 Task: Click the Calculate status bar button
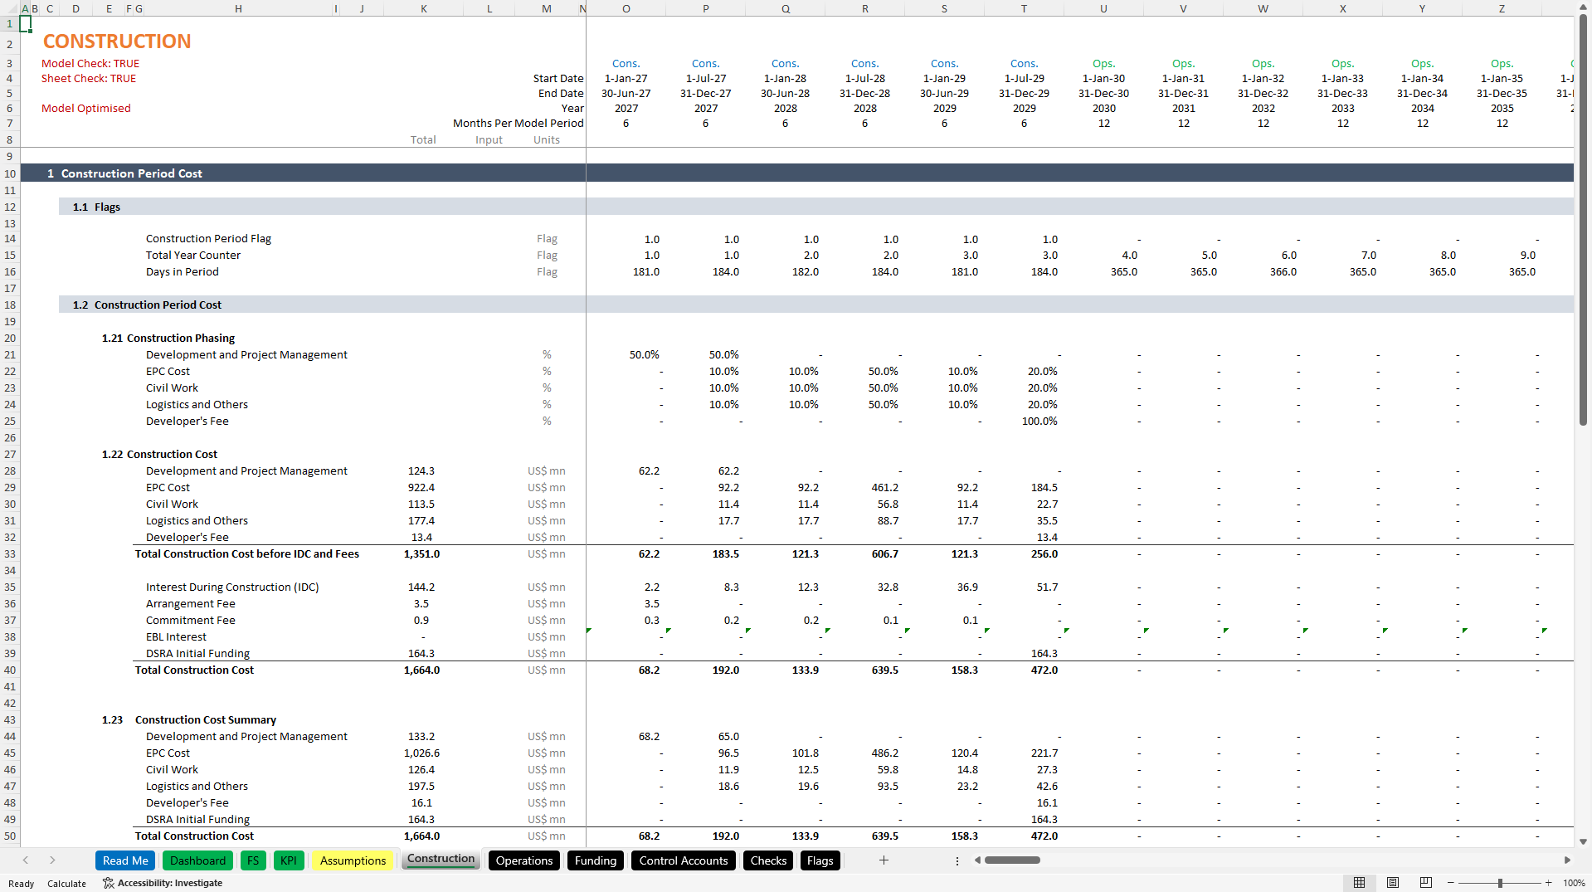pyautogui.click(x=66, y=884)
